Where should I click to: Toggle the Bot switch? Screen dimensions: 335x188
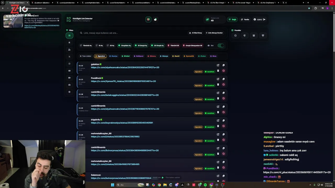click(221, 45)
